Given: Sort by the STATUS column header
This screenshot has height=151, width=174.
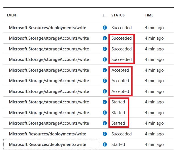Looking at the screenshot, I should coord(118,15).
